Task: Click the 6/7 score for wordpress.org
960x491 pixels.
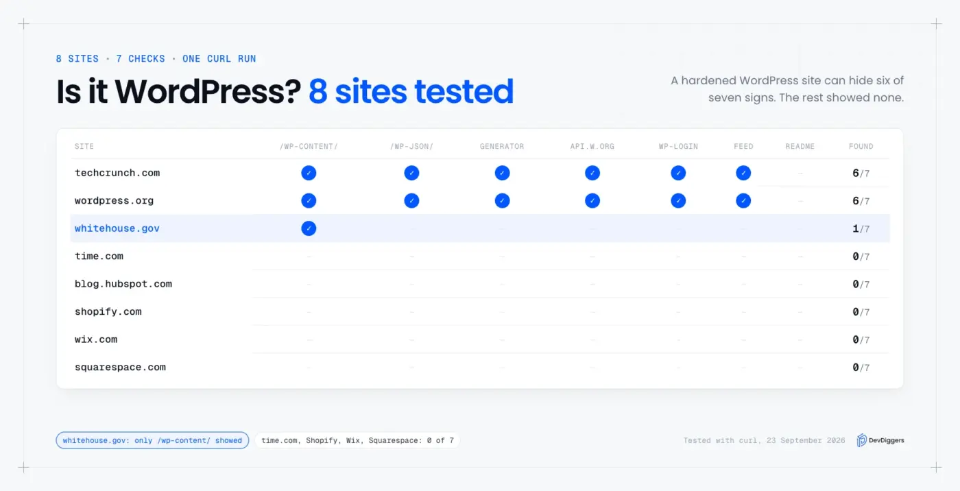Action: pos(861,201)
